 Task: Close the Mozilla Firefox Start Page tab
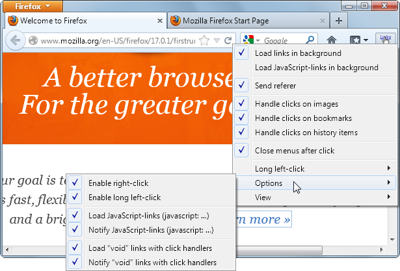(323, 21)
